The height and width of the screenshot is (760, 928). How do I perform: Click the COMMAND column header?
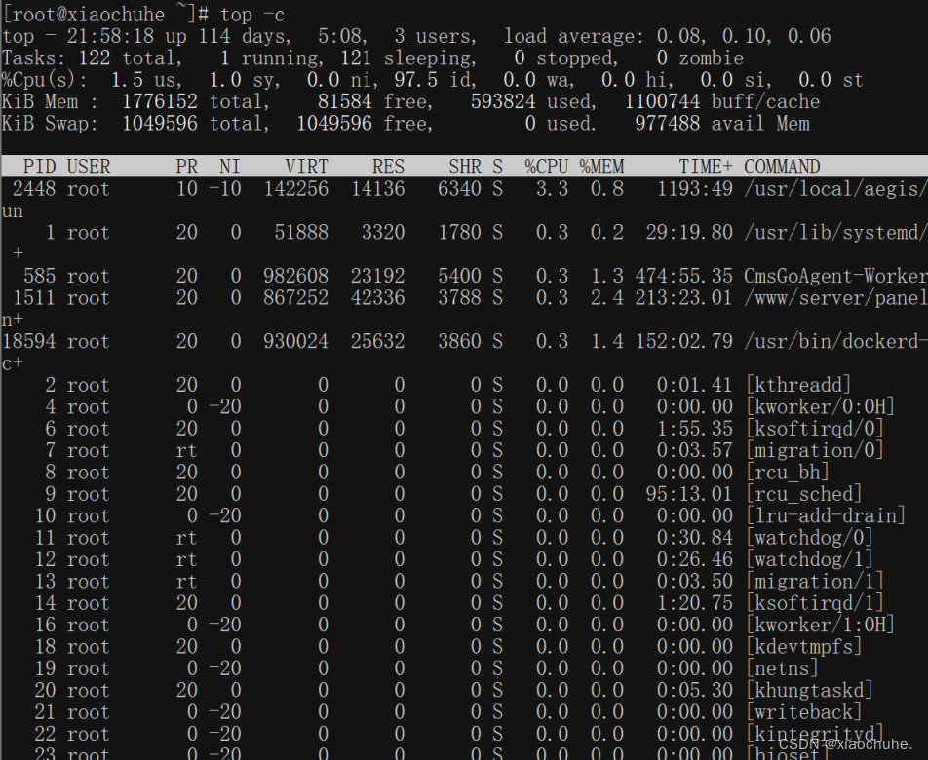(x=783, y=167)
